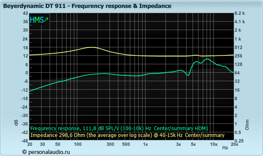Screen dimensions: 263x156
Task: Click the yellow Impedance 298,6 Ohm legend text
Action: tap(127, 135)
